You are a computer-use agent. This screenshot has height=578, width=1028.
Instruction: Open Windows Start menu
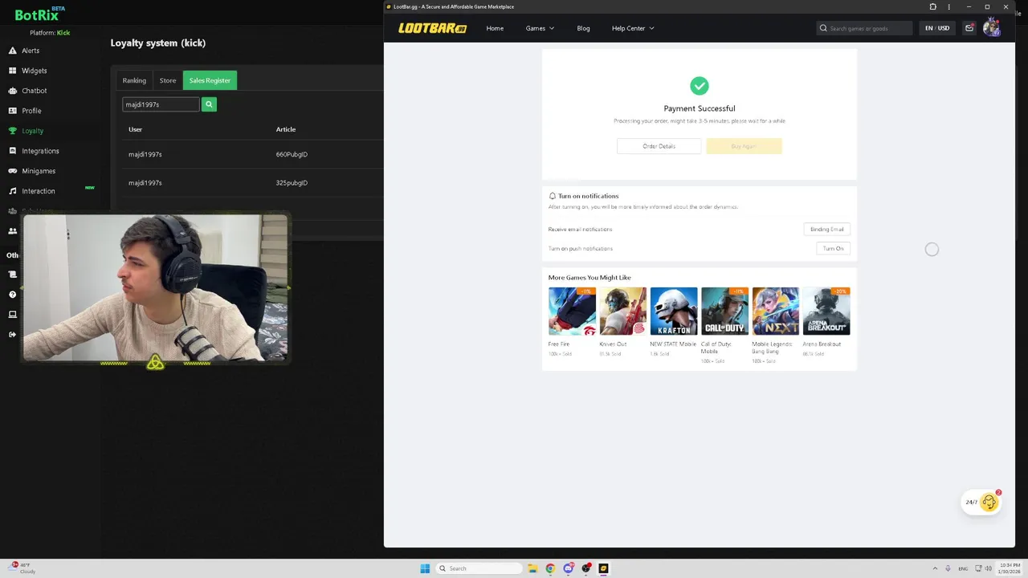click(425, 568)
